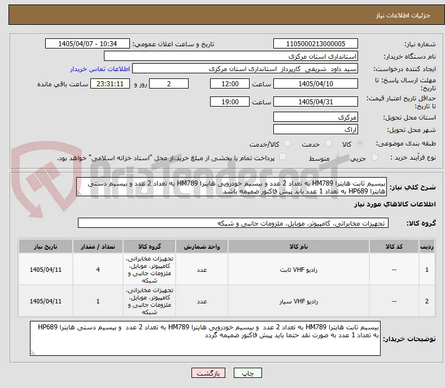Screen dimensions: 445x388
Task: Click unit عدد in row 1
Action: [202, 270]
